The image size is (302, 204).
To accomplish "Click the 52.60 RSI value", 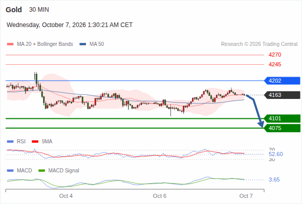I will [x=276, y=154].
